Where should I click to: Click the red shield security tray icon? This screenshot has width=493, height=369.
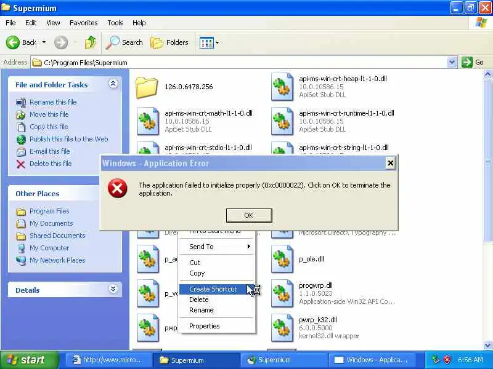pyautogui.click(x=447, y=360)
